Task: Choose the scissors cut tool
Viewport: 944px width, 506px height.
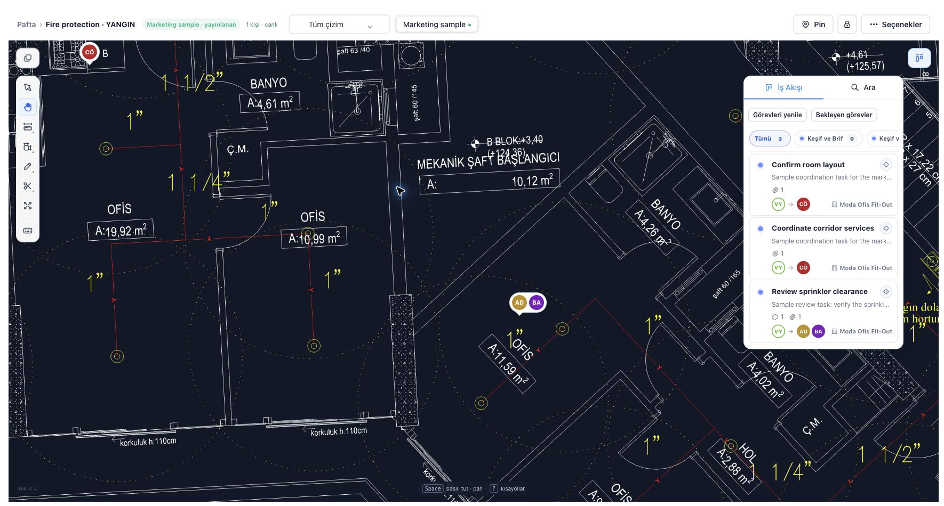Action: coord(28,186)
